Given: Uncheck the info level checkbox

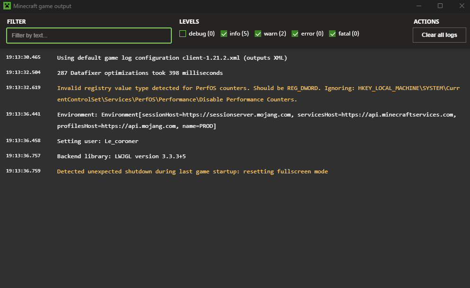Looking at the screenshot, I should pyautogui.click(x=224, y=34).
